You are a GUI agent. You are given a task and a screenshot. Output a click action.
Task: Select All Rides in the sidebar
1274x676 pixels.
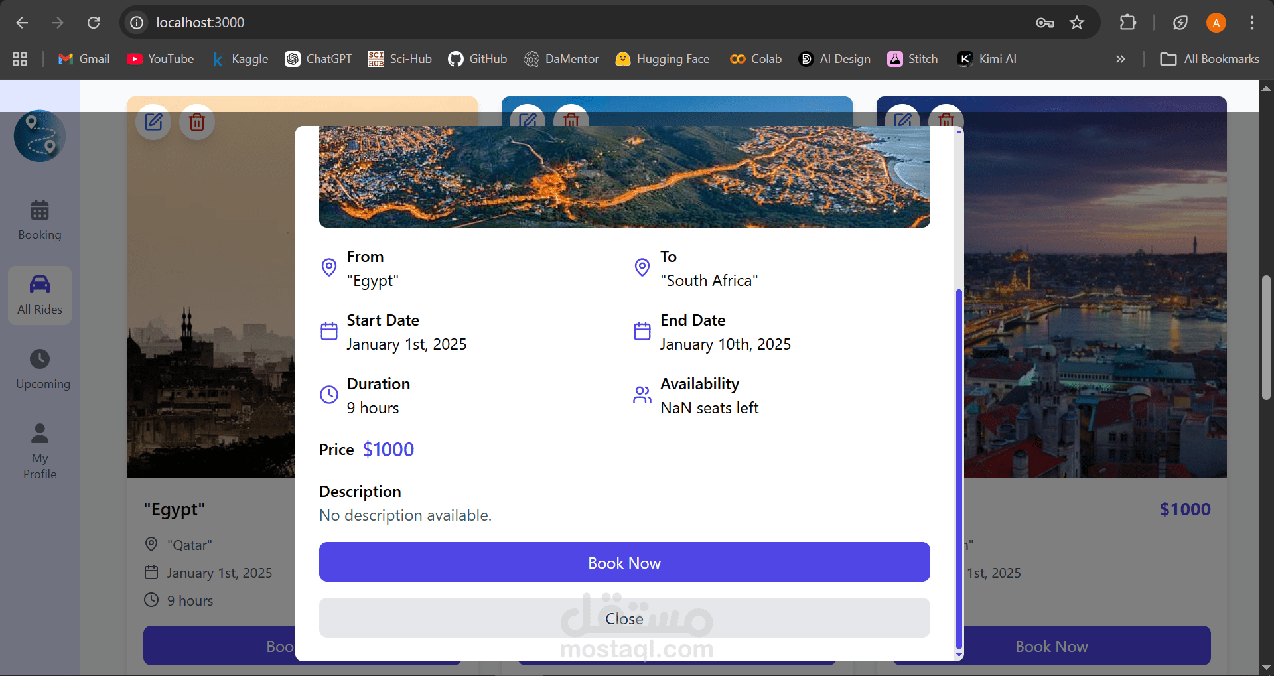click(x=40, y=295)
